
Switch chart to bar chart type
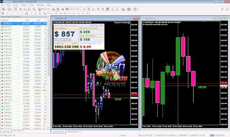coord(84,9)
